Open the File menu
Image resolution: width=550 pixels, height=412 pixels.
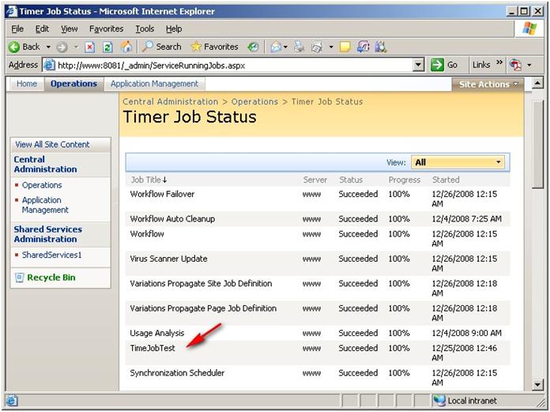(x=17, y=28)
